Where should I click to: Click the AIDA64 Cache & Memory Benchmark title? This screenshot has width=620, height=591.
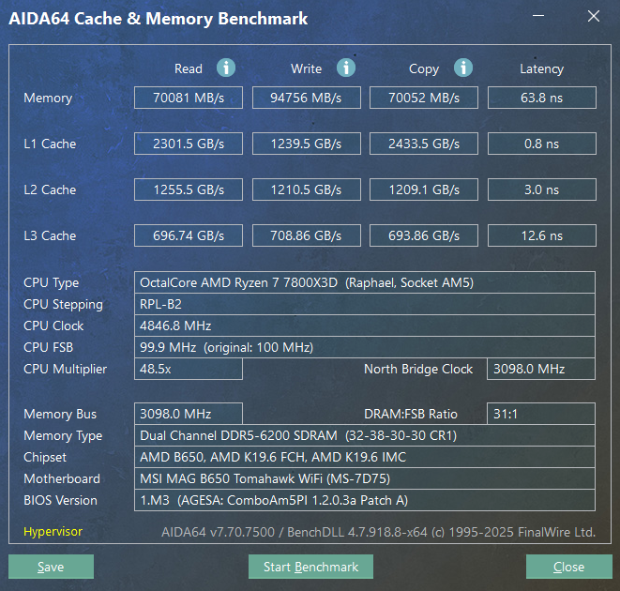point(159,19)
